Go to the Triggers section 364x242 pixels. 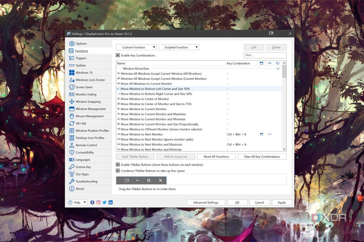pos(90,58)
